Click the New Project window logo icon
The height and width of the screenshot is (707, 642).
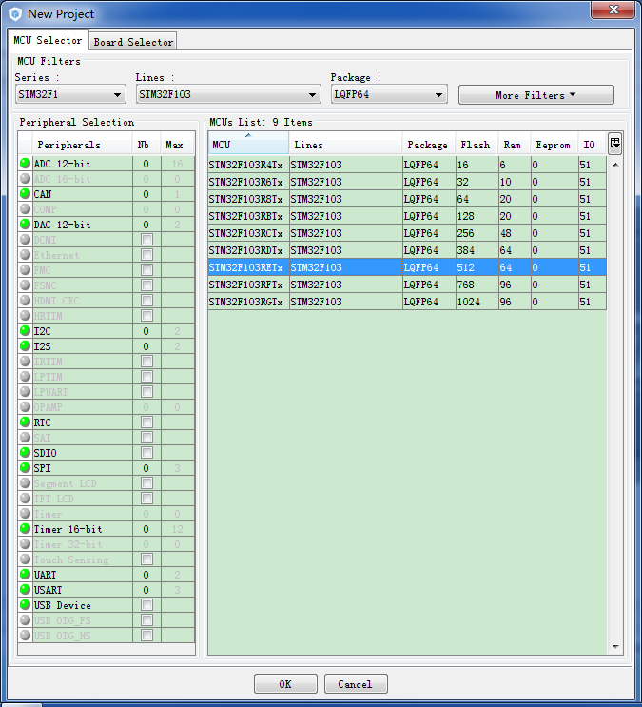[15, 14]
